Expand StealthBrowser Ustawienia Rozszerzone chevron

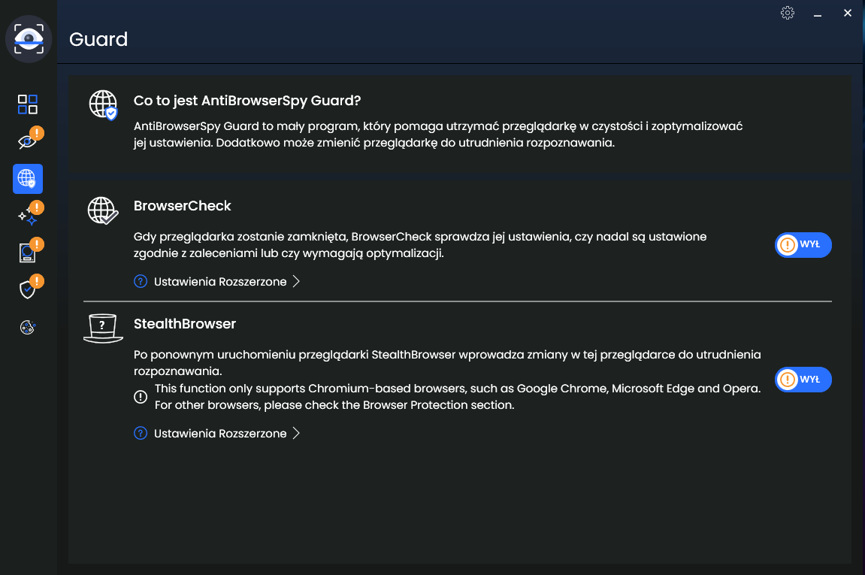pyautogui.click(x=296, y=433)
